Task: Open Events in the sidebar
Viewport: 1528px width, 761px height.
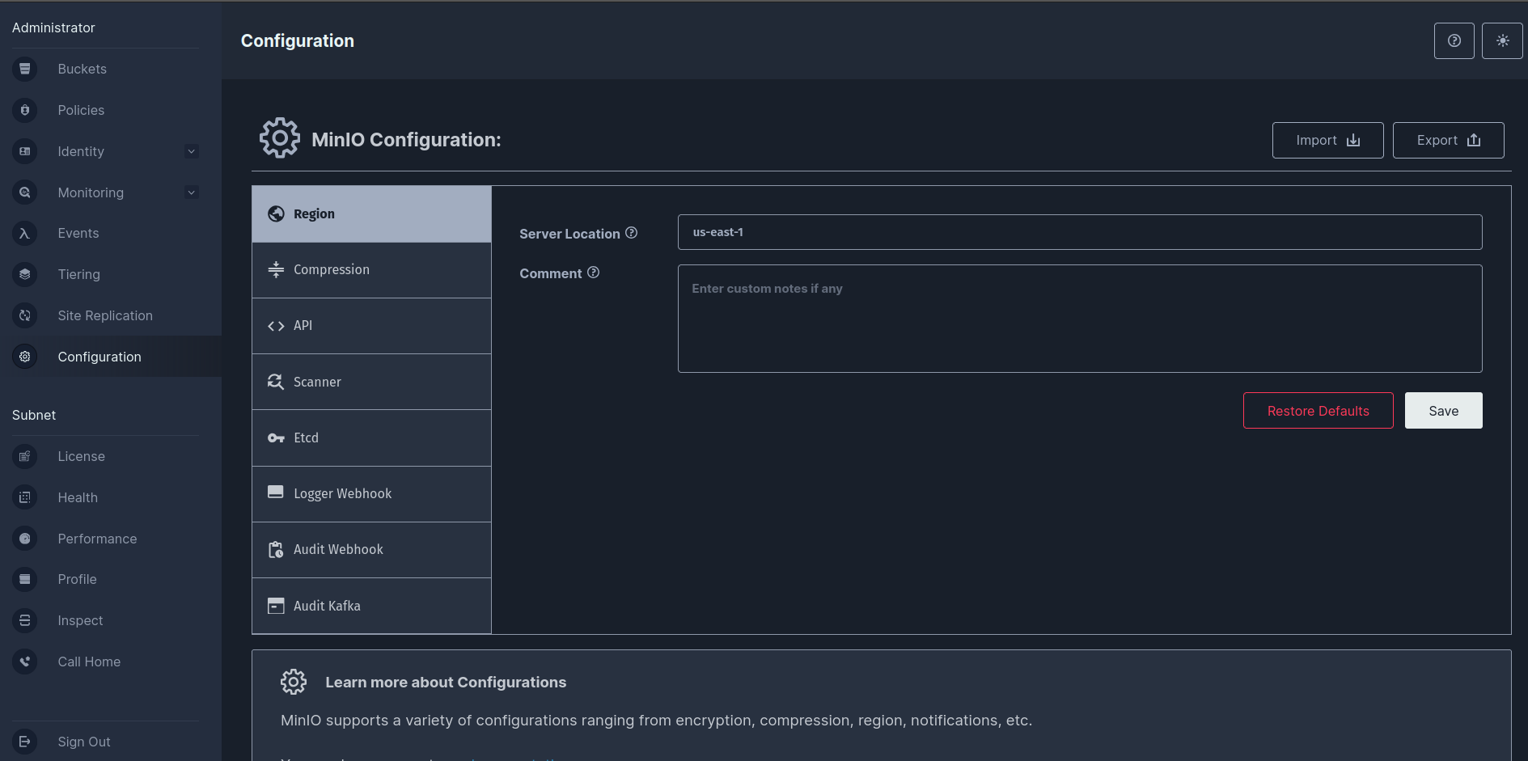Action: pos(78,233)
